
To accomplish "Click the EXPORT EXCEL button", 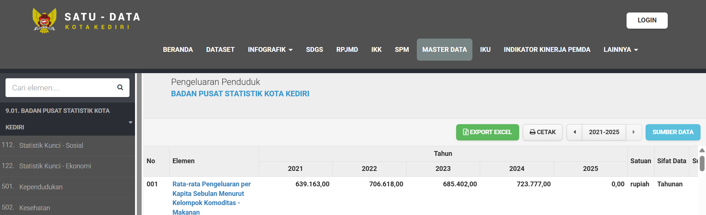I will click(x=487, y=132).
